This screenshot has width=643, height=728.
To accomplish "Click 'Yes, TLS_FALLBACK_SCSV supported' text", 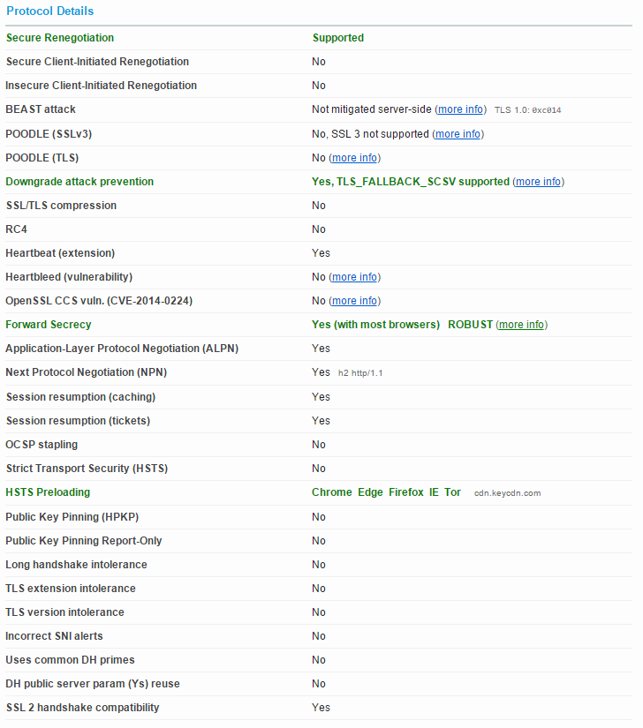I will pos(411,182).
